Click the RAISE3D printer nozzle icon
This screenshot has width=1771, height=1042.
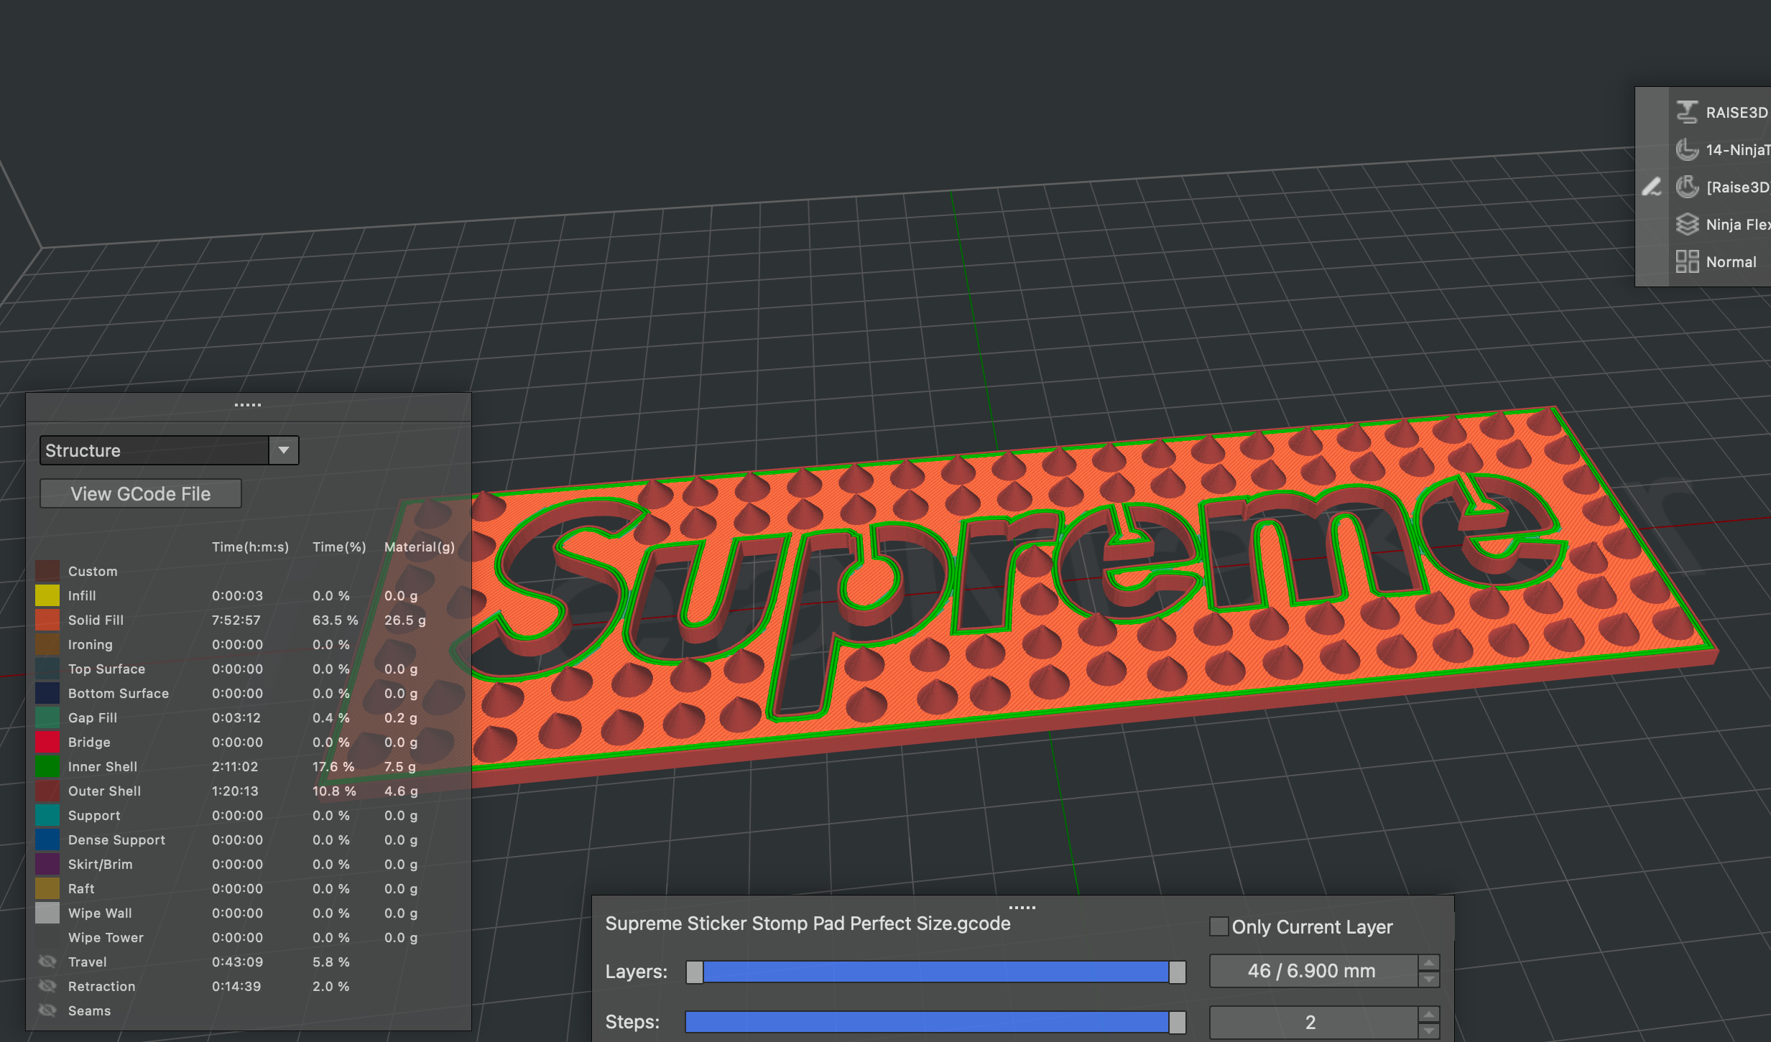[x=1686, y=112]
